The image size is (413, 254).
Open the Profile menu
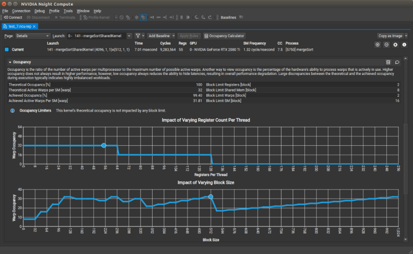click(54, 11)
